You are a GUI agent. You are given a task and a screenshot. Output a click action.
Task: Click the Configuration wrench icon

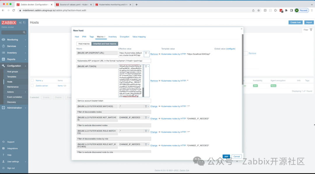coord(3,66)
